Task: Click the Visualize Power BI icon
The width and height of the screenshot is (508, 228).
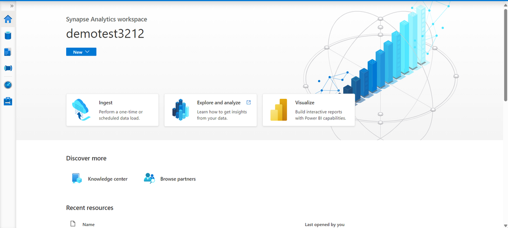Action: [279, 110]
